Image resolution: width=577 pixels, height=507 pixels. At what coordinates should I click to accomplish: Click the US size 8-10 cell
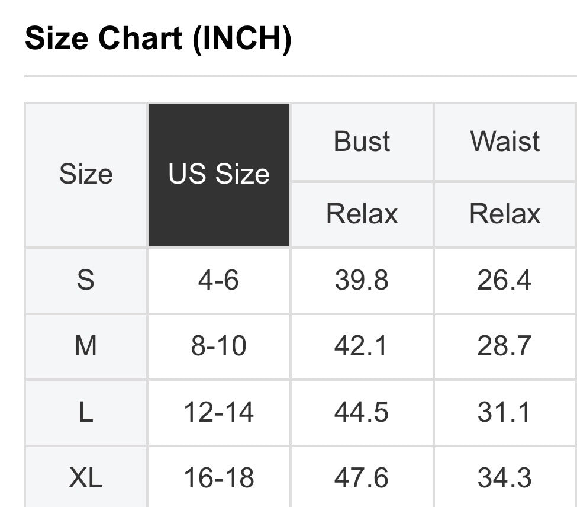pos(219,346)
